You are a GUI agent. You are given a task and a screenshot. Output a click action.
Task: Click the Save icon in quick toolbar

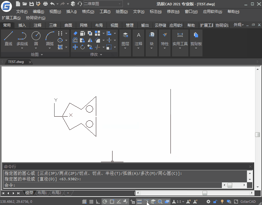point(31,4)
